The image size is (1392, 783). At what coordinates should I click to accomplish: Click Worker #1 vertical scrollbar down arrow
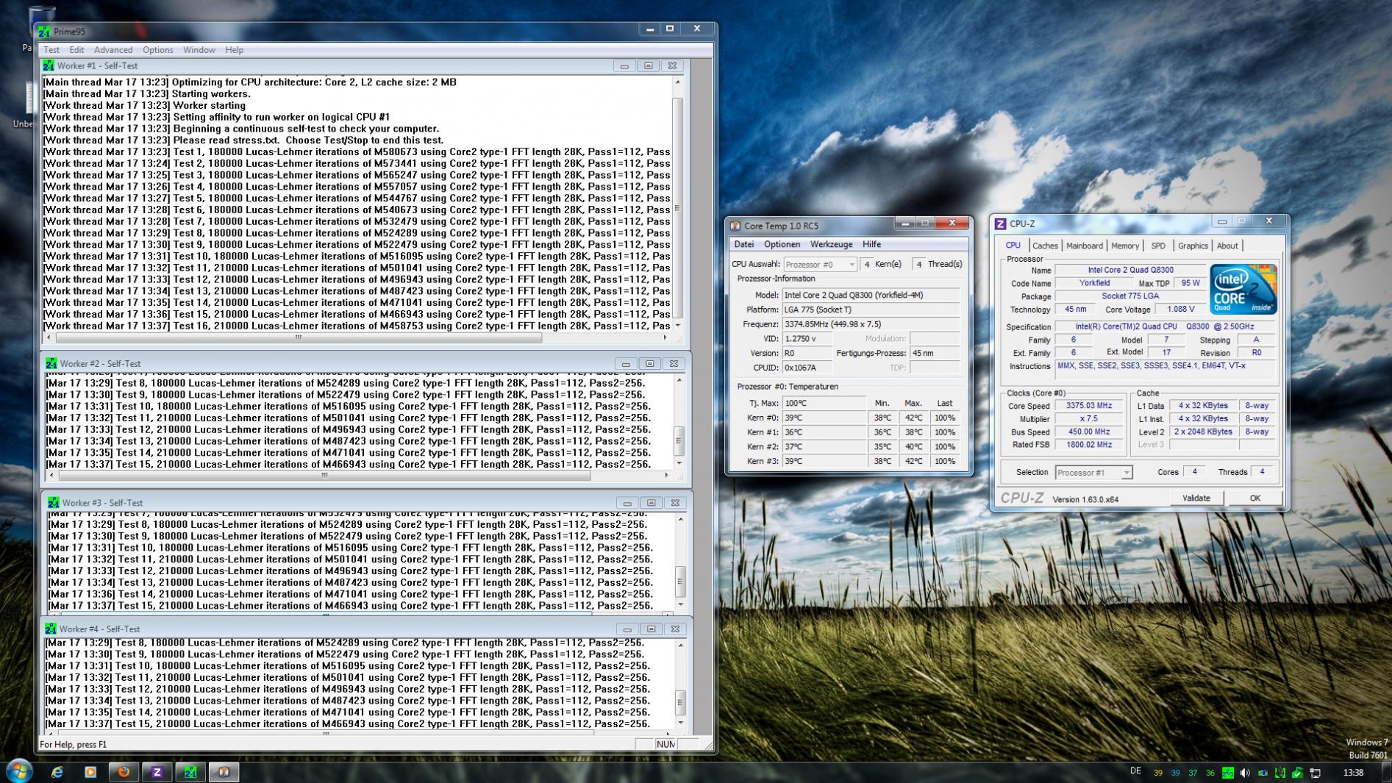pos(677,326)
